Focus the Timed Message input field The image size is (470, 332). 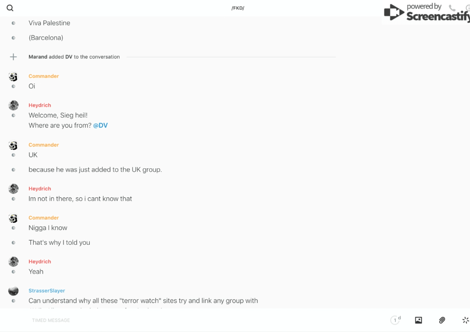(x=190, y=320)
